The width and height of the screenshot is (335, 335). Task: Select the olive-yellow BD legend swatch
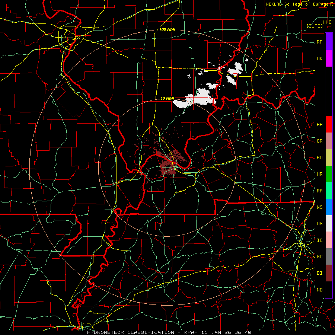tap(329, 157)
